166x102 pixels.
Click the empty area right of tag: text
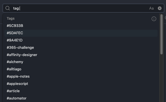coord(84,8)
